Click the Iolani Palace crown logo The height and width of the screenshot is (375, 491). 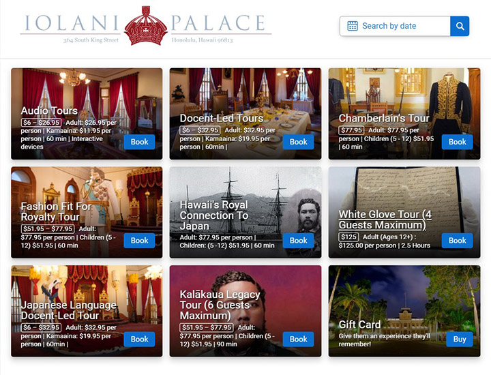tap(146, 26)
